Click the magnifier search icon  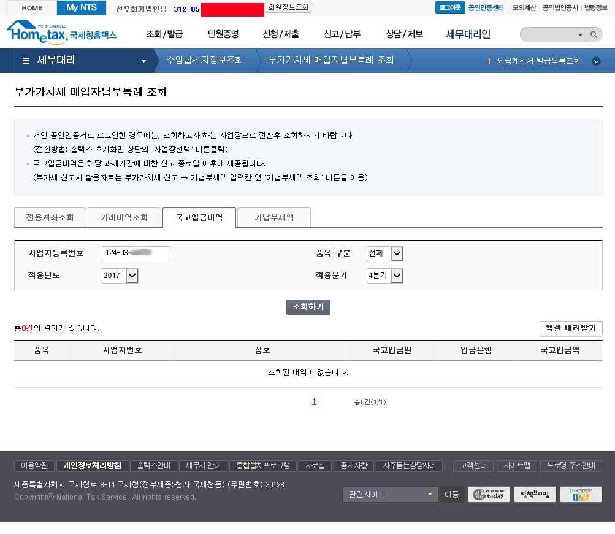coord(594,35)
